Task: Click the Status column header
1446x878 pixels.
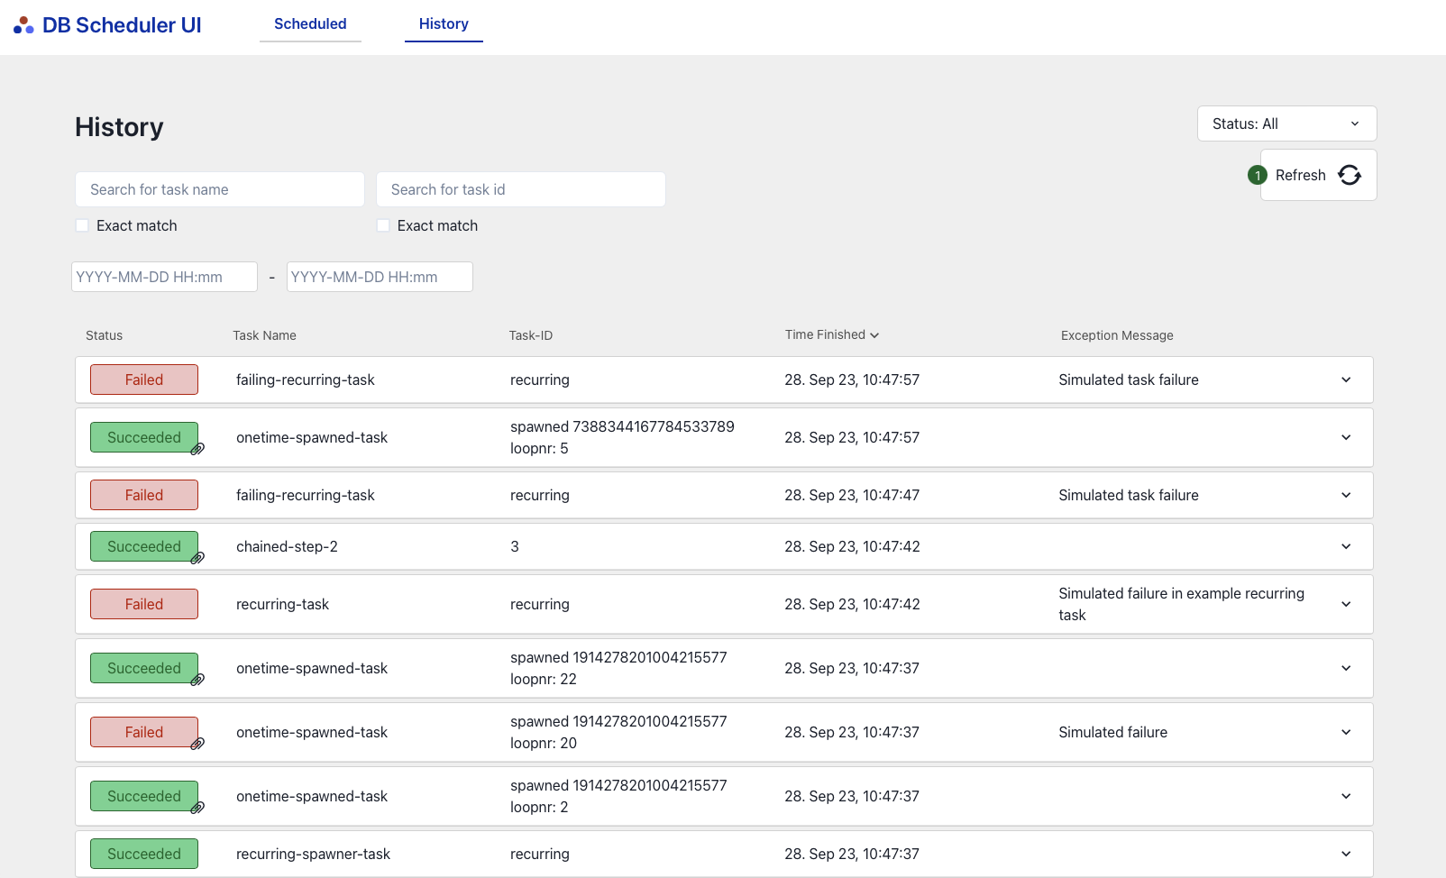Action: point(104,335)
